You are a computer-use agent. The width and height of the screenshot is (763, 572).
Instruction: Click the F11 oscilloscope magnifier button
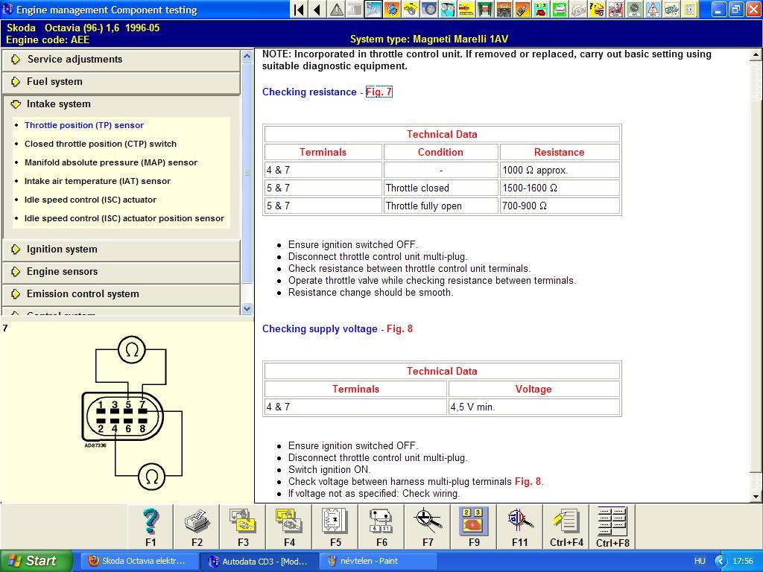pyautogui.click(x=519, y=527)
